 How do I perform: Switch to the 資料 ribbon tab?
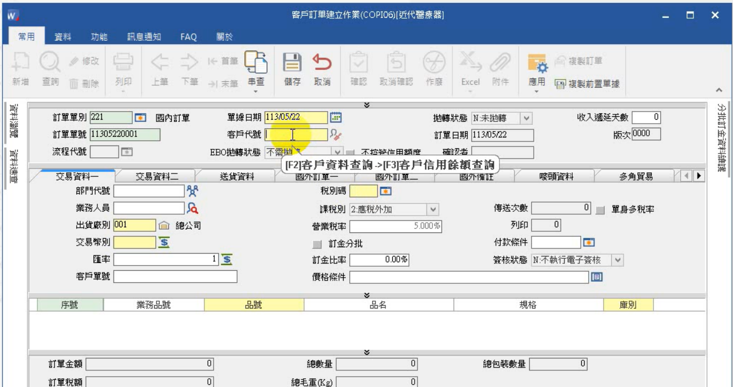coord(62,37)
